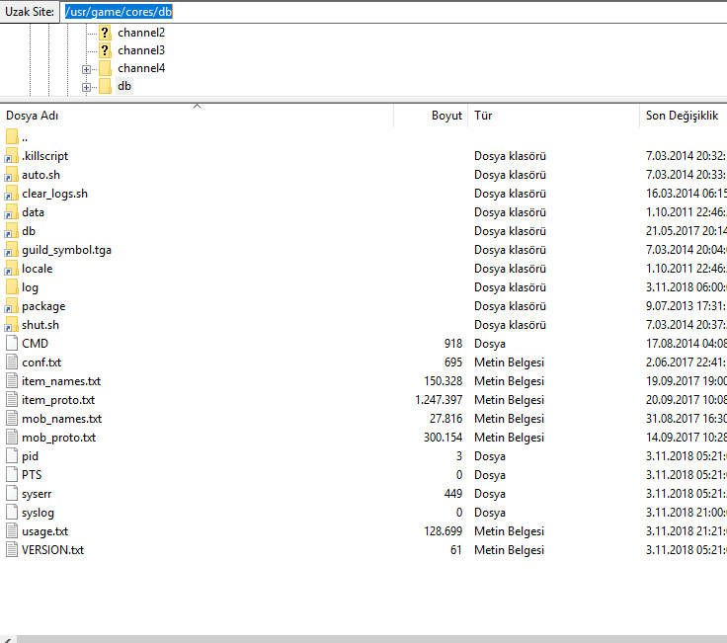Click the package folder shortcut icon
Screen dimensions: 727x643
[x=12, y=306]
